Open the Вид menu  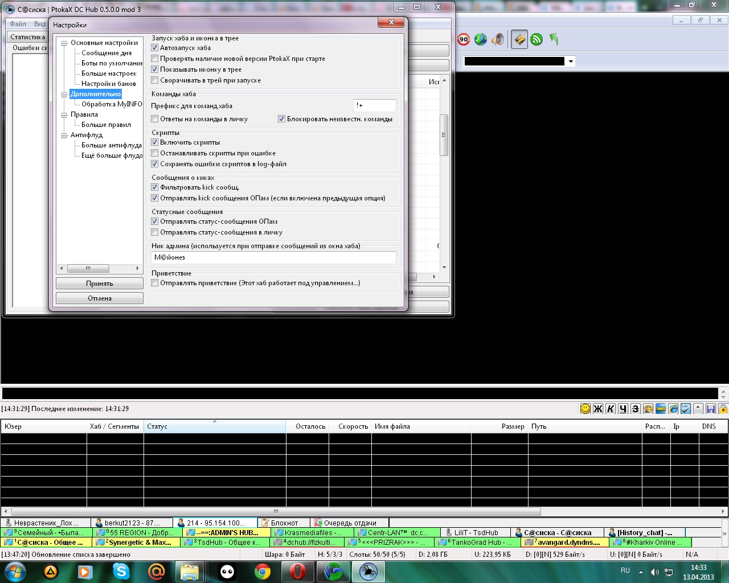[x=39, y=24]
